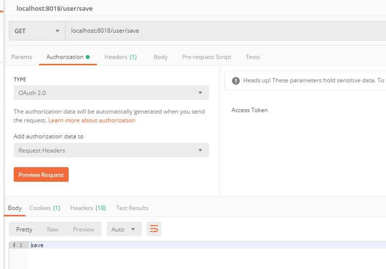
Task: Open the Auto format dropdown
Action: pyautogui.click(x=124, y=229)
